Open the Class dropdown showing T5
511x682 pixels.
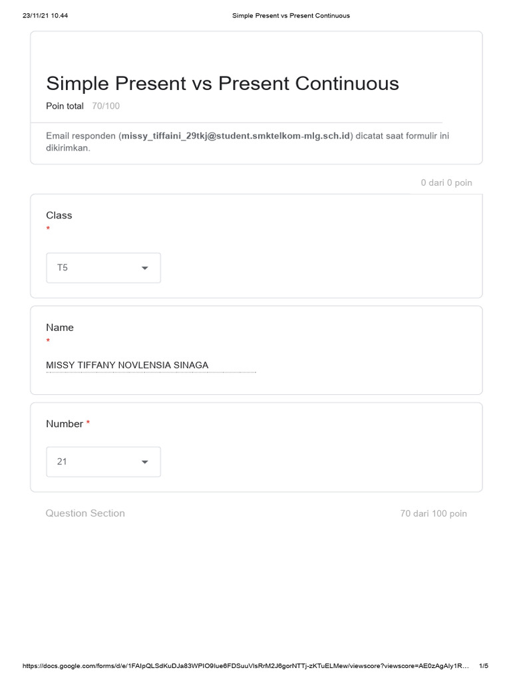(103, 268)
